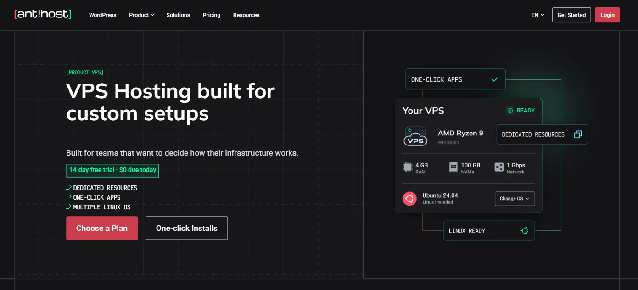
Task: Click the red Login button
Action: coord(607,15)
